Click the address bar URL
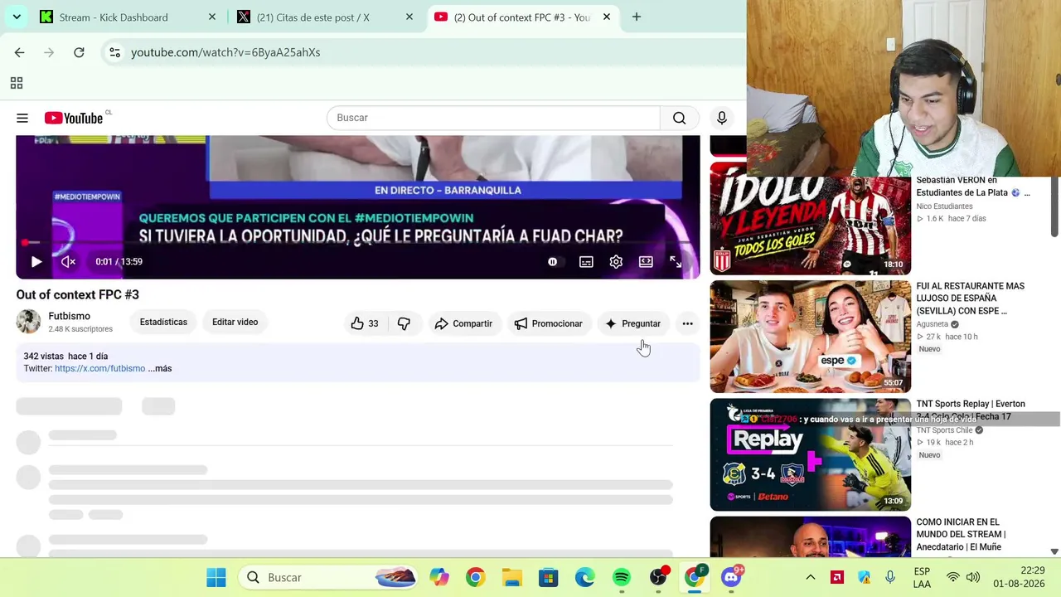The height and width of the screenshot is (597, 1061). [225, 52]
